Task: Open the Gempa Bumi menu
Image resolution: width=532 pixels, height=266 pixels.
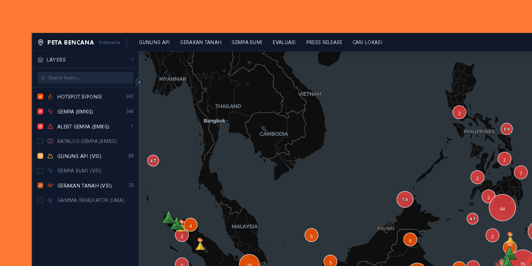Action: point(247,42)
